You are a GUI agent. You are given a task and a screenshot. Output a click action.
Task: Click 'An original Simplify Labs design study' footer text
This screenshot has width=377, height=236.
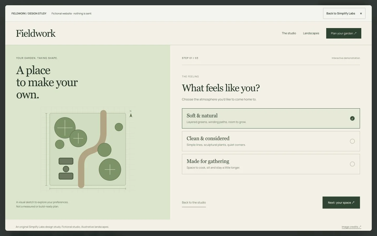62,227
